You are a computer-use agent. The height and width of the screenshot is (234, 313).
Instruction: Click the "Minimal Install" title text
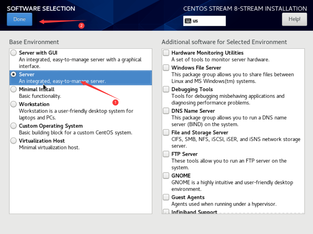pyautogui.click(x=36, y=89)
